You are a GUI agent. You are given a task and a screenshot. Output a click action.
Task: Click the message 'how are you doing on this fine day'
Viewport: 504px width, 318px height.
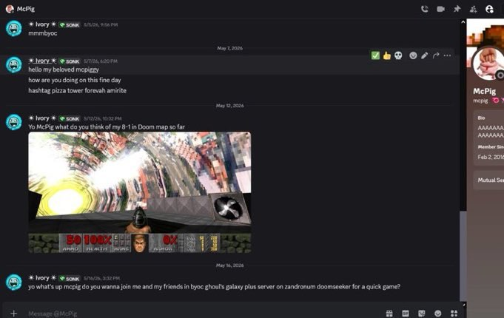click(75, 80)
